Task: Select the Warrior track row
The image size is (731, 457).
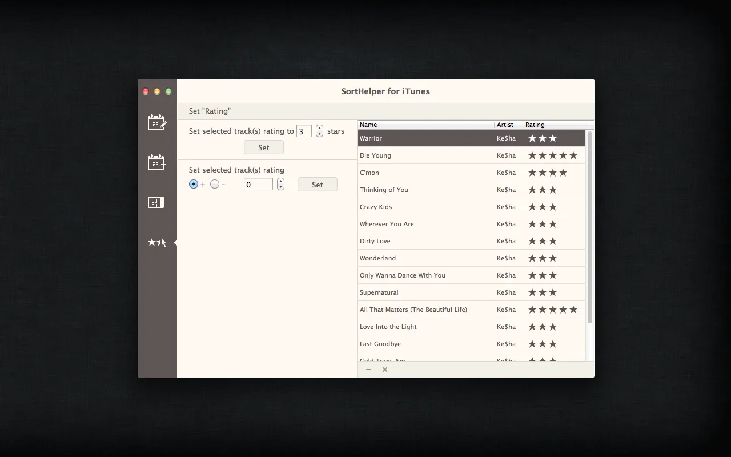Action: point(472,138)
